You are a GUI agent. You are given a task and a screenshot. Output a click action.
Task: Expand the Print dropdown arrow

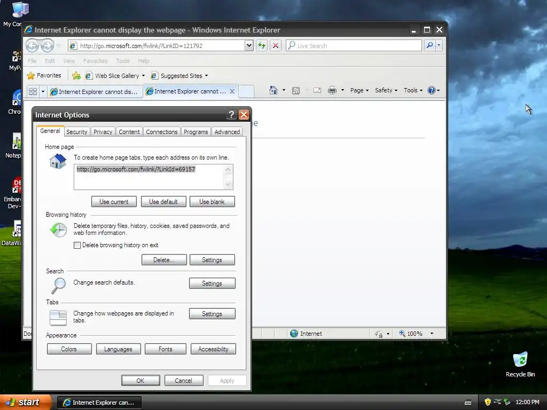coord(342,90)
